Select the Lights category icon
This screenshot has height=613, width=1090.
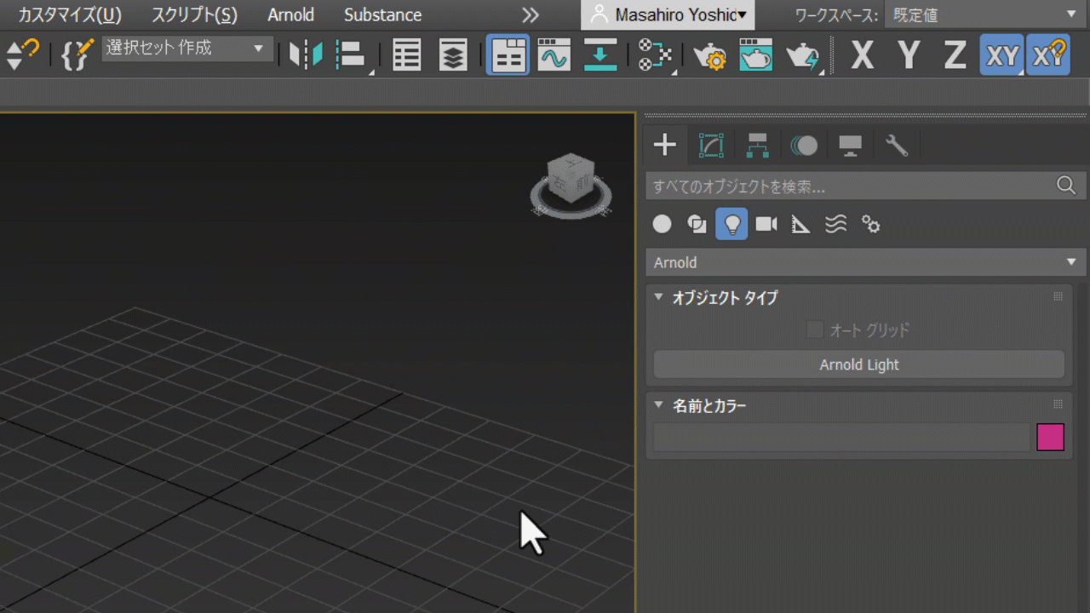pos(731,224)
